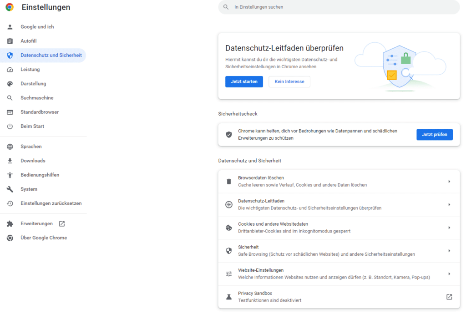
Task: Open Einstellungen zurücksetzen in the sidebar
Action: (x=51, y=203)
